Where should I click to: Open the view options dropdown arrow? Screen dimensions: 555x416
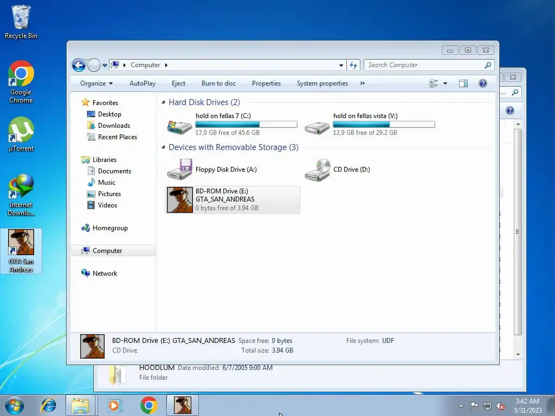coord(445,83)
